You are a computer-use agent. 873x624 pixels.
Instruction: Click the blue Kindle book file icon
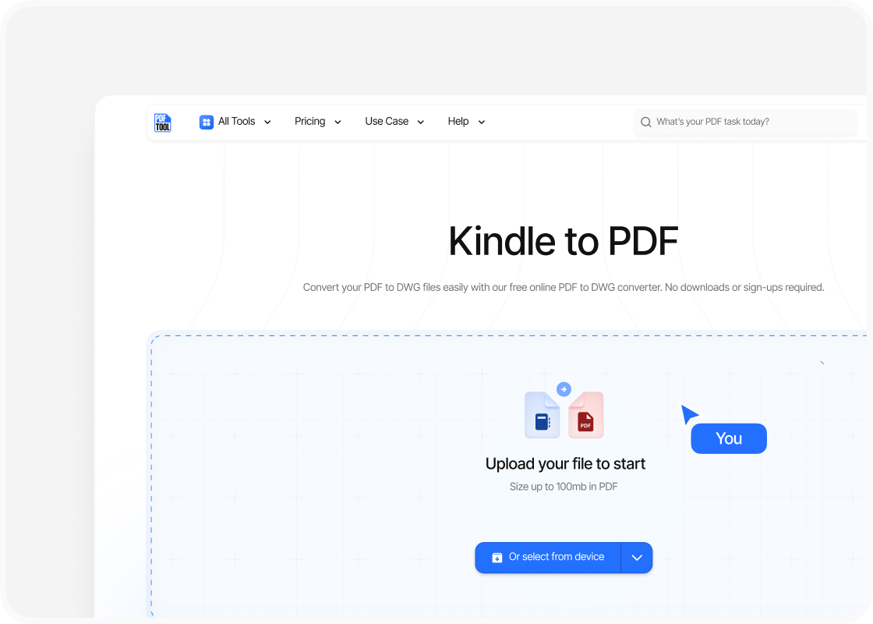(543, 415)
